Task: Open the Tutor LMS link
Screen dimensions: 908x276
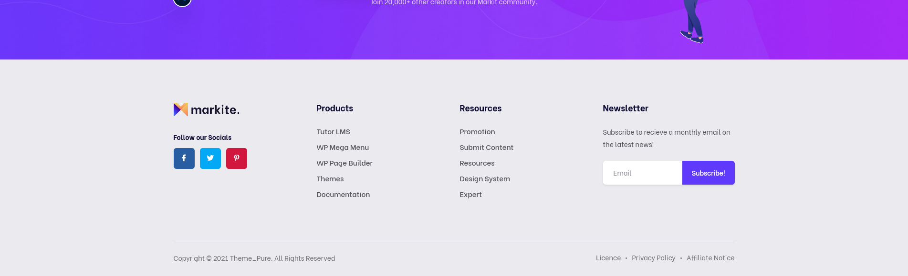Action: coord(333,132)
